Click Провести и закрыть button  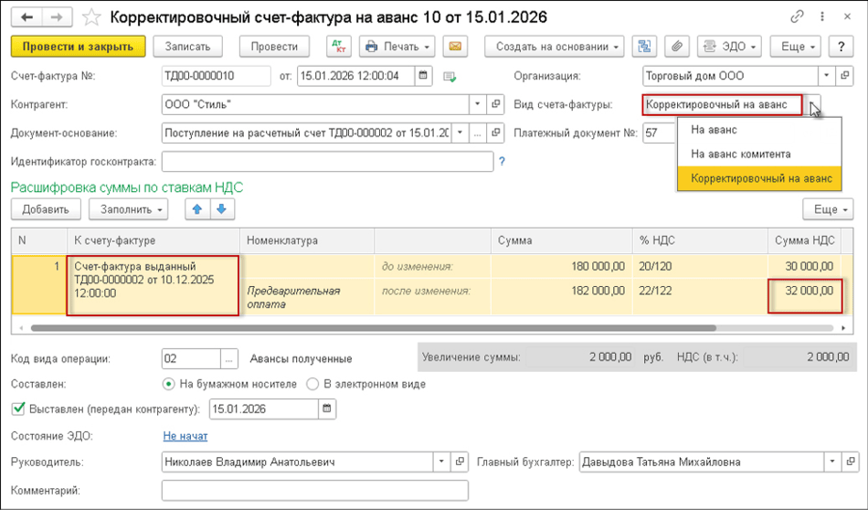pos(78,47)
